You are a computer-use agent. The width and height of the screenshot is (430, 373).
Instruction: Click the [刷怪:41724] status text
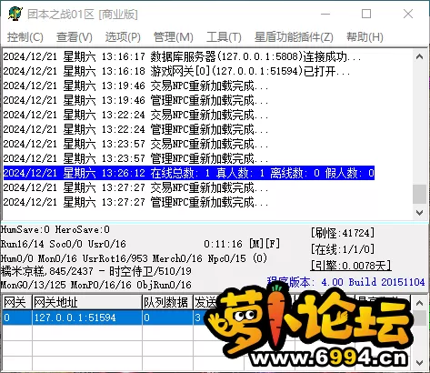pyautogui.click(x=343, y=233)
